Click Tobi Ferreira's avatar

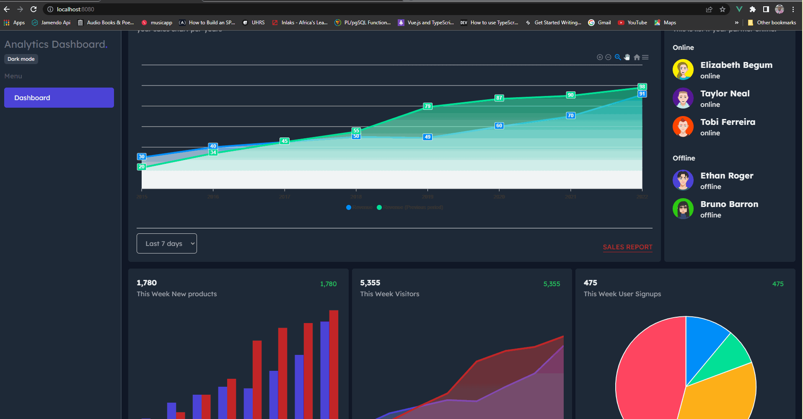point(683,127)
